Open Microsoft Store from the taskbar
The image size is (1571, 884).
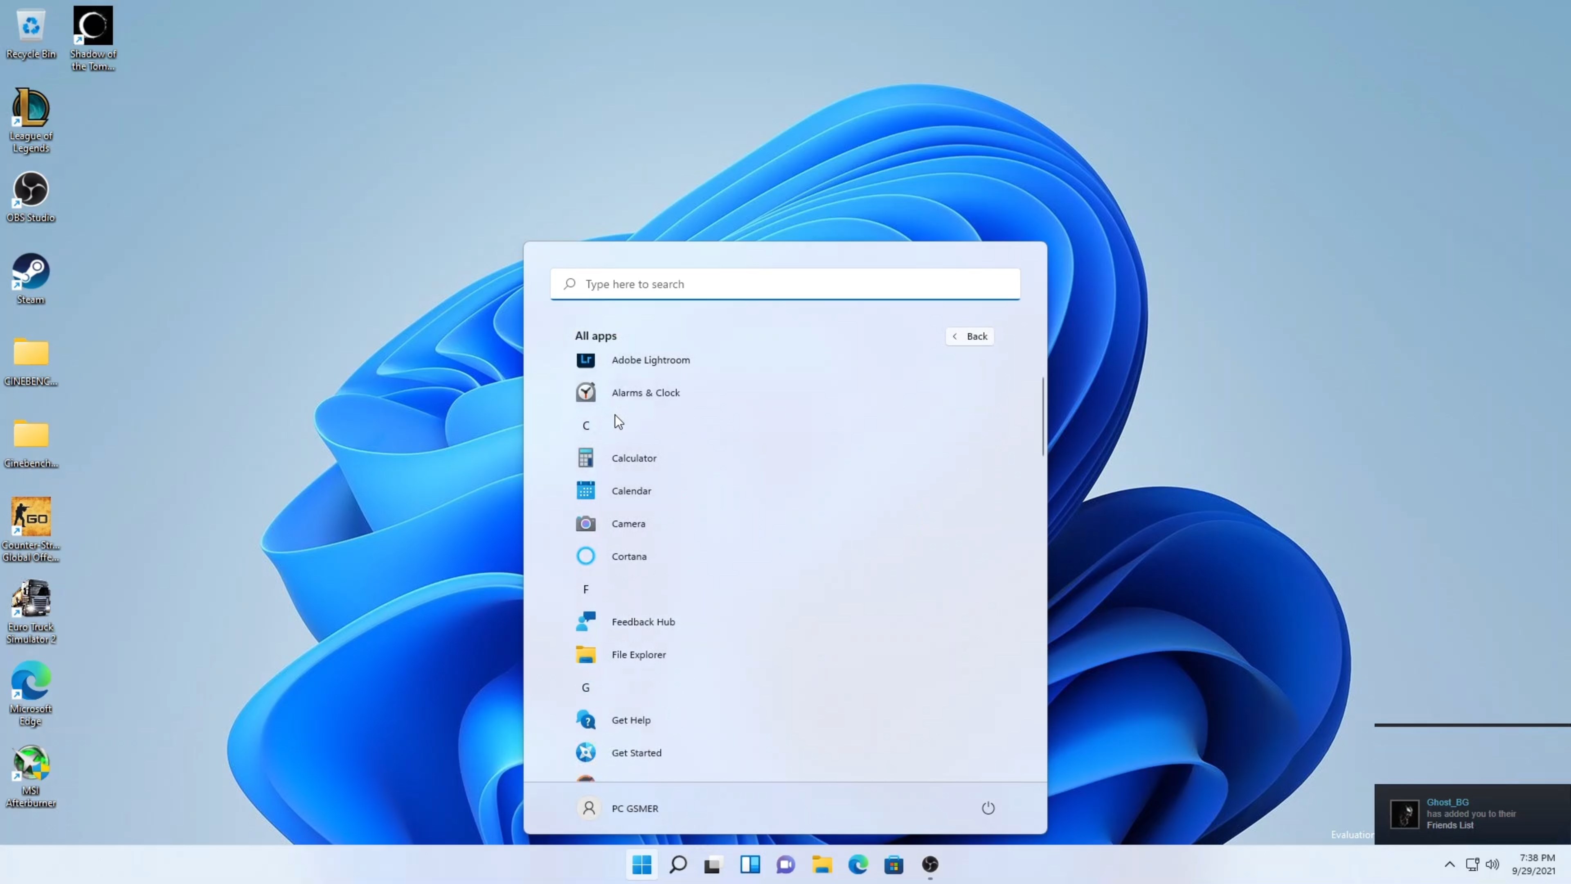pyautogui.click(x=894, y=864)
